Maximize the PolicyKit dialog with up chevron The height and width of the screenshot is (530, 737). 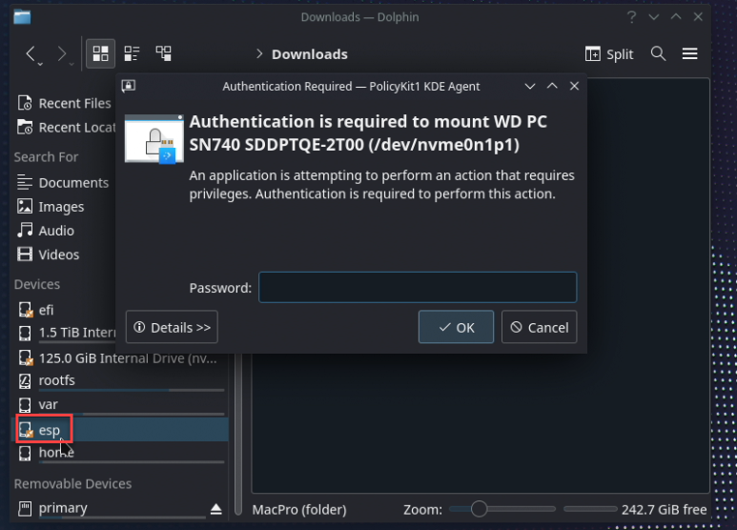coord(552,86)
